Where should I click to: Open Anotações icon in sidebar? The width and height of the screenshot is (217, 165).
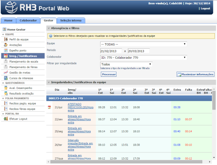(6, 45)
